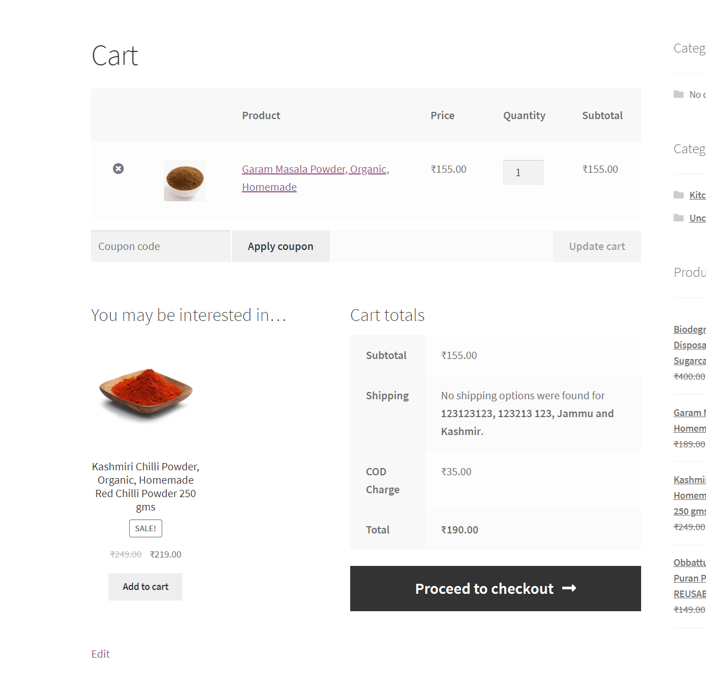The height and width of the screenshot is (685, 706).
Task: Open the Biodegradable Disposable sidebar product link
Action: pos(690,345)
